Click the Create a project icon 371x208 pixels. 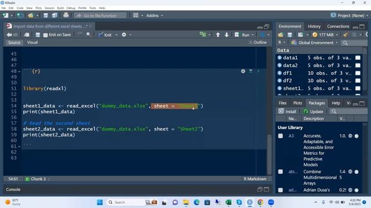click(x=20, y=16)
